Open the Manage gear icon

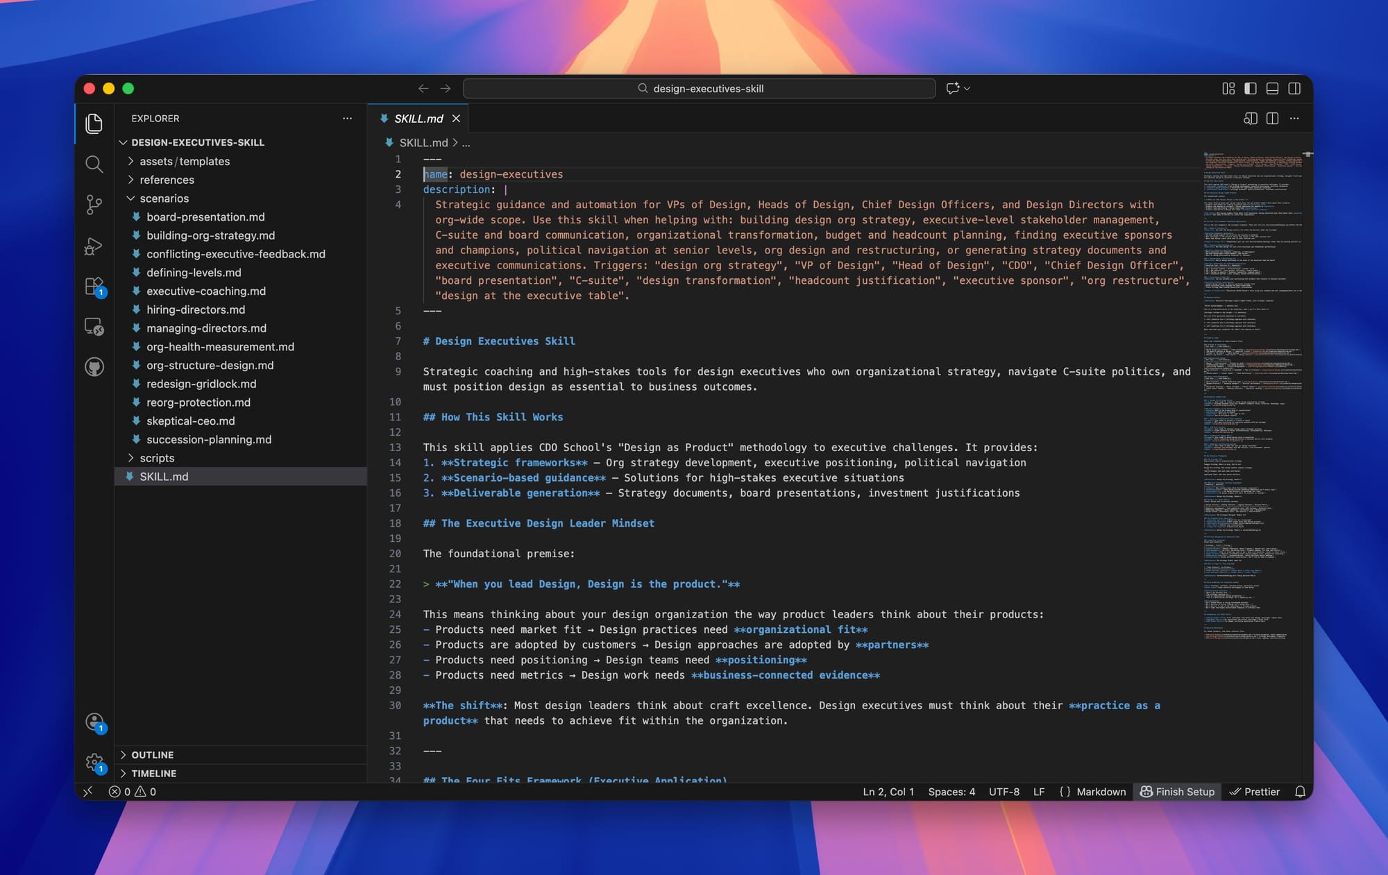(x=94, y=762)
